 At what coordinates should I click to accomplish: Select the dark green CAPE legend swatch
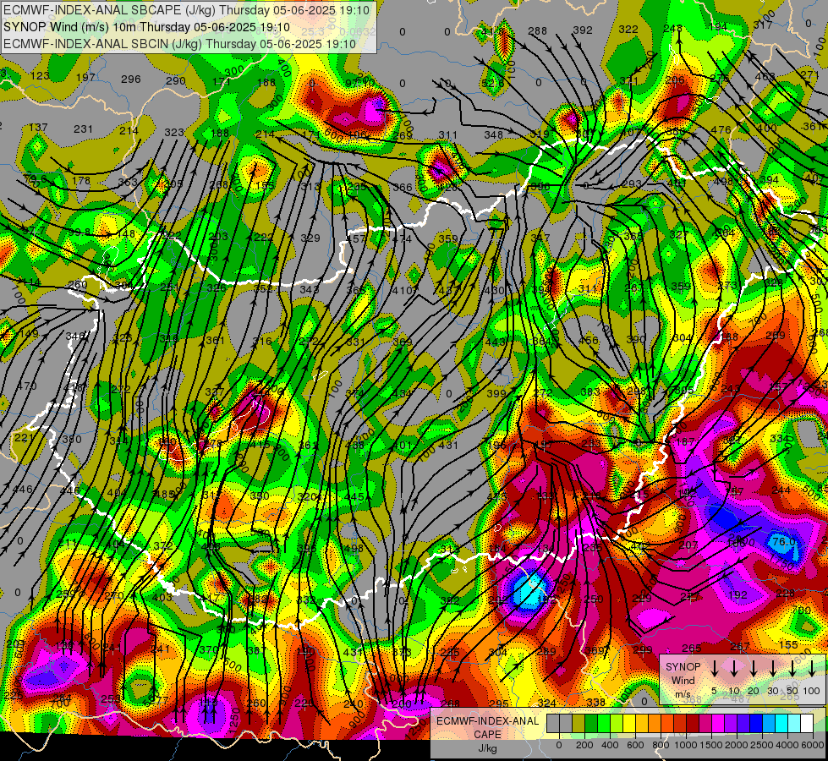coord(591,724)
